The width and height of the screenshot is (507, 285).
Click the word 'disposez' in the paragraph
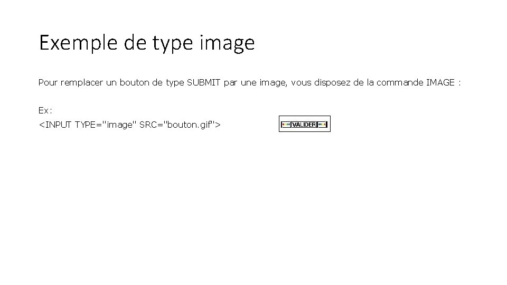click(332, 83)
